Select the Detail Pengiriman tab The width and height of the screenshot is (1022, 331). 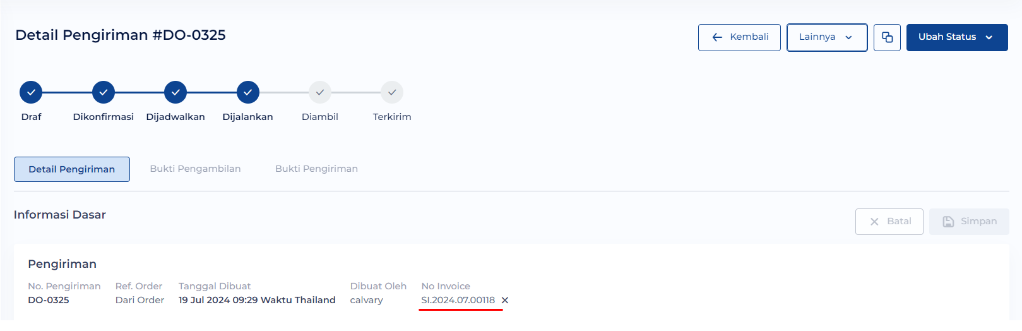point(72,169)
